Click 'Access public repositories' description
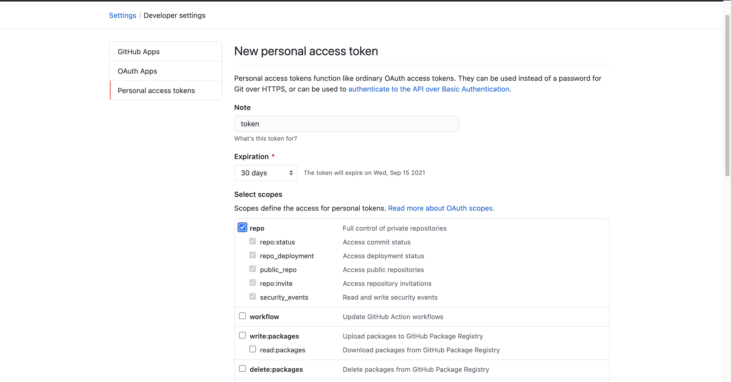The width and height of the screenshot is (731, 382). pos(383,270)
